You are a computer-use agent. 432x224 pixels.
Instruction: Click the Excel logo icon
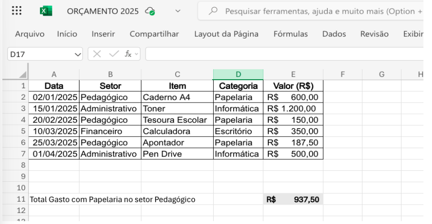(x=46, y=11)
